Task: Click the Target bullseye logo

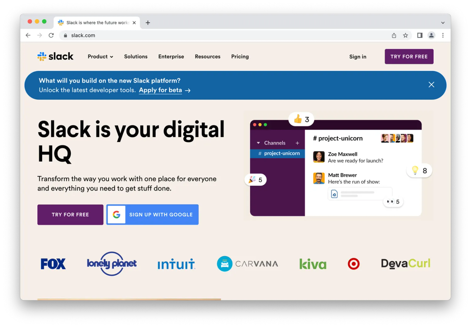Action: click(354, 264)
